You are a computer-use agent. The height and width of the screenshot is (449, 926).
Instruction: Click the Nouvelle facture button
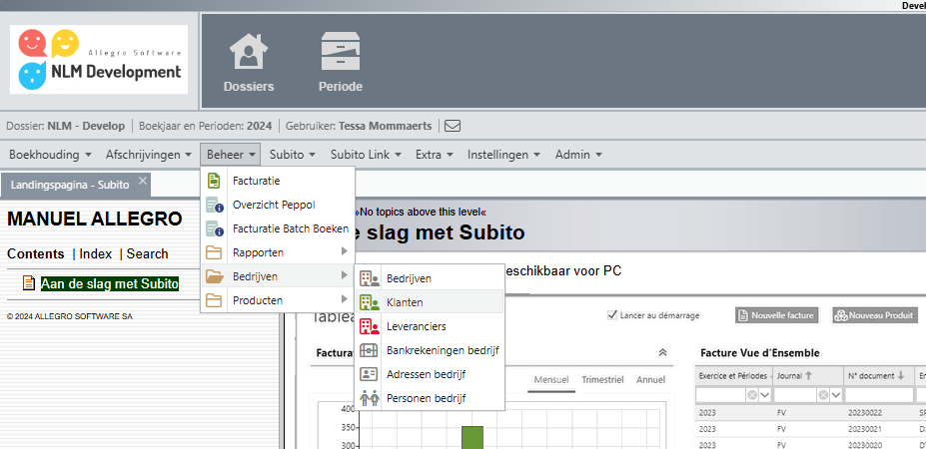pyautogui.click(x=777, y=315)
